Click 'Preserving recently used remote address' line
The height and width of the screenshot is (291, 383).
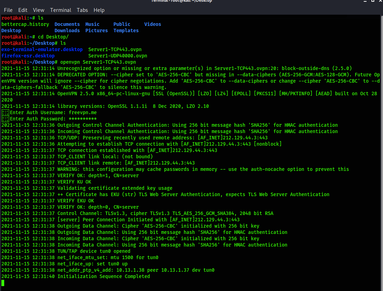[x=135, y=138]
